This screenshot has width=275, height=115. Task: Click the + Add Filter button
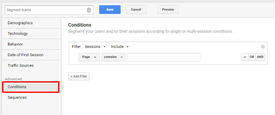pos(79,76)
